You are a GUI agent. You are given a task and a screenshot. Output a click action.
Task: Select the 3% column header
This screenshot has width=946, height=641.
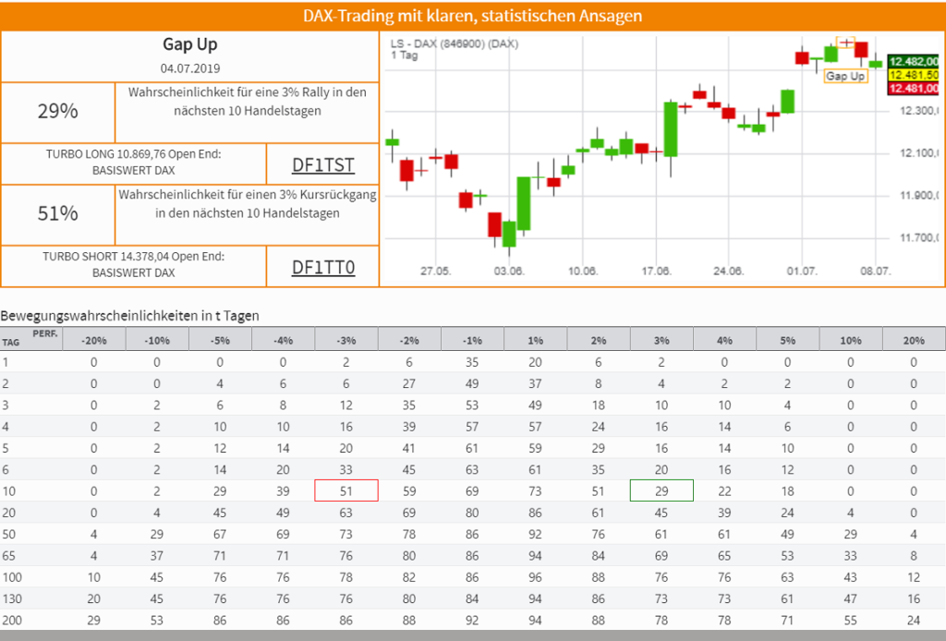(x=661, y=340)
